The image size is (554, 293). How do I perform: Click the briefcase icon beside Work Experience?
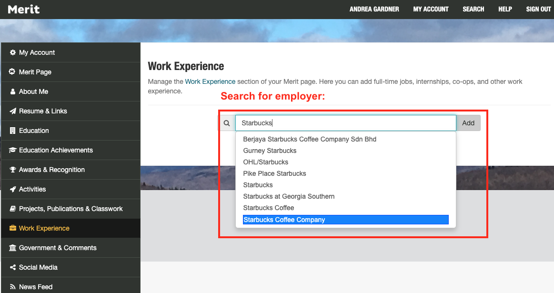pyautogui.click(x=13, y=228)
